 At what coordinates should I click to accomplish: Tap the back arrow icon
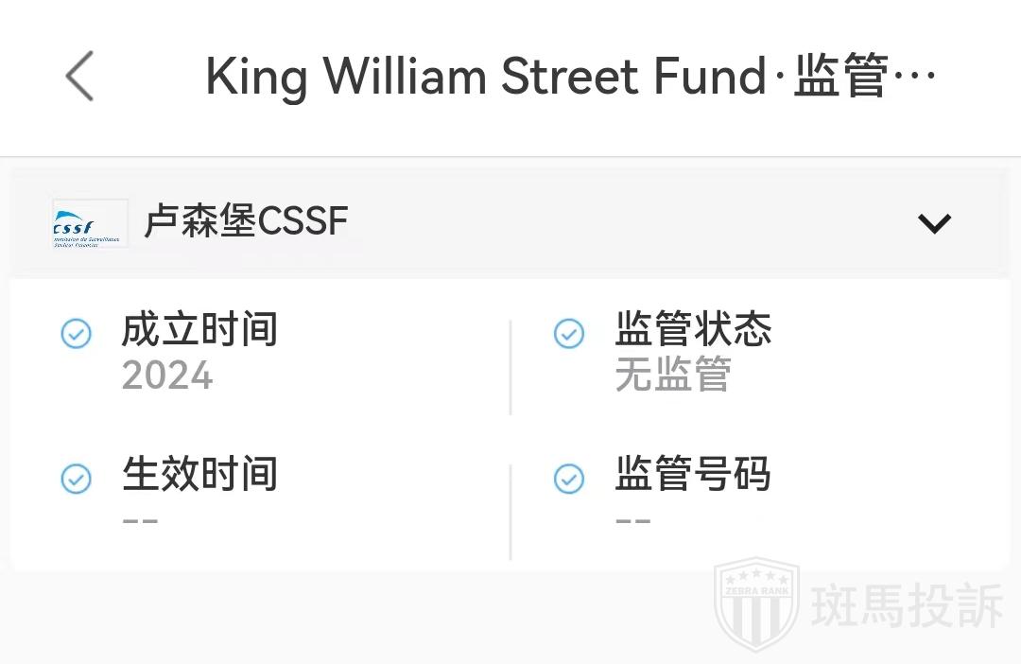click(x=79, y=76)
